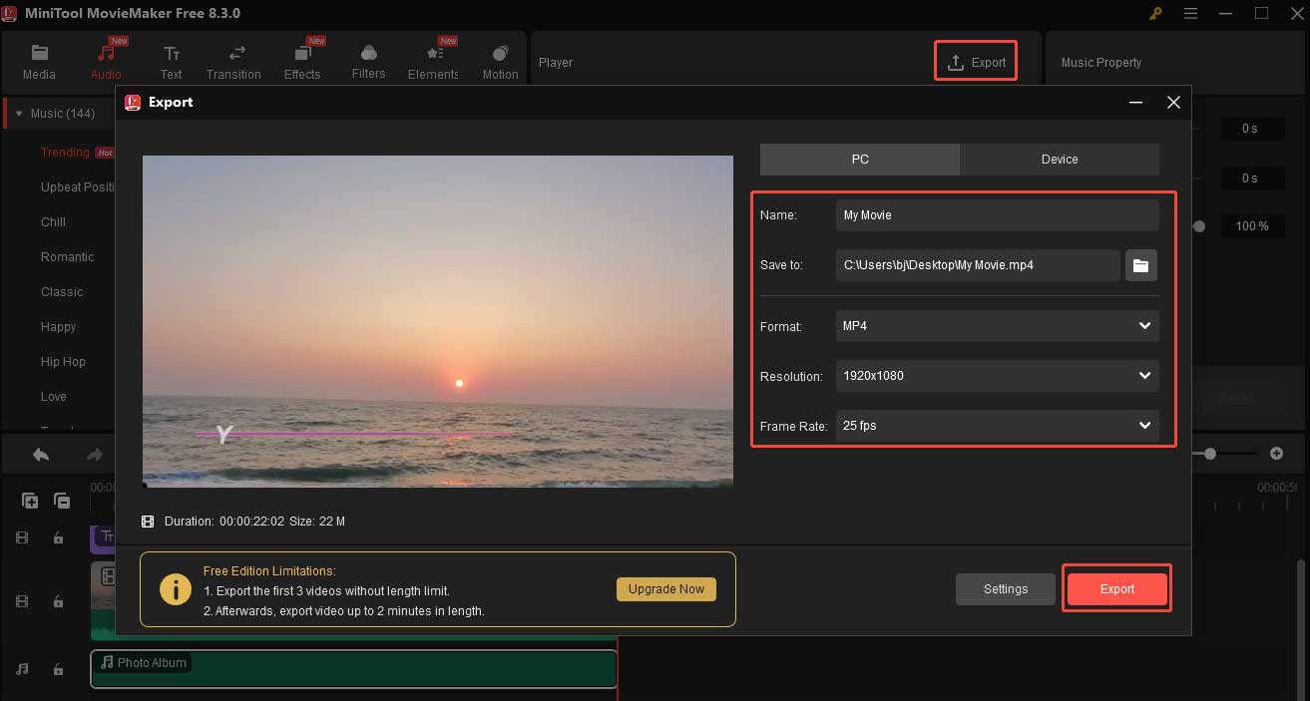The height and width of the screenshot is (701, 1310).
Task: Click the second add-track icon above the tracks
Action: pyautogui.click(x=62, y=501)
